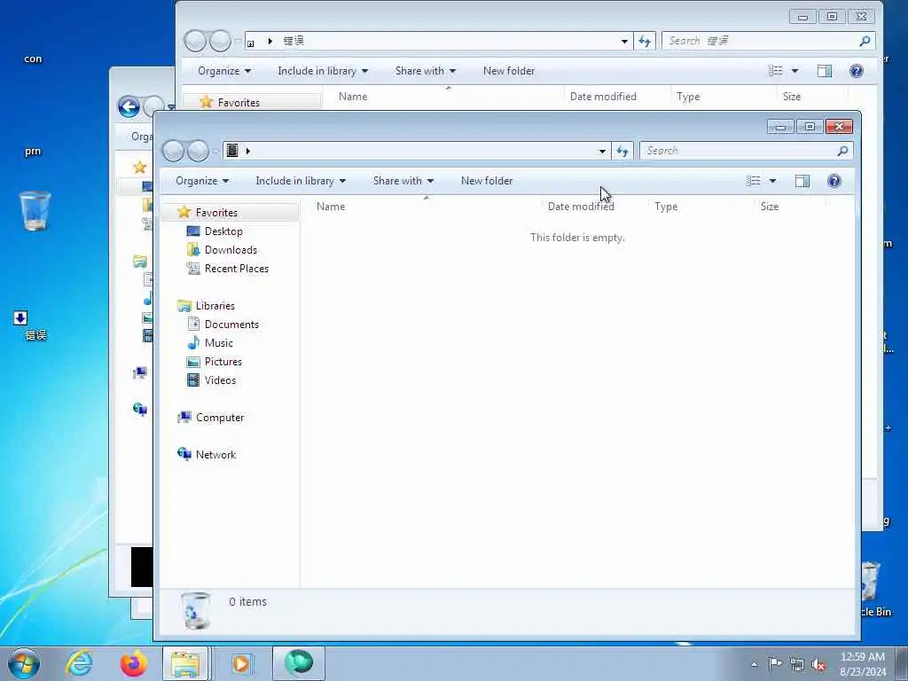Screen dimensions: 908x681
Task: Open Windows Explorer taskbar button
Action: 185,663
